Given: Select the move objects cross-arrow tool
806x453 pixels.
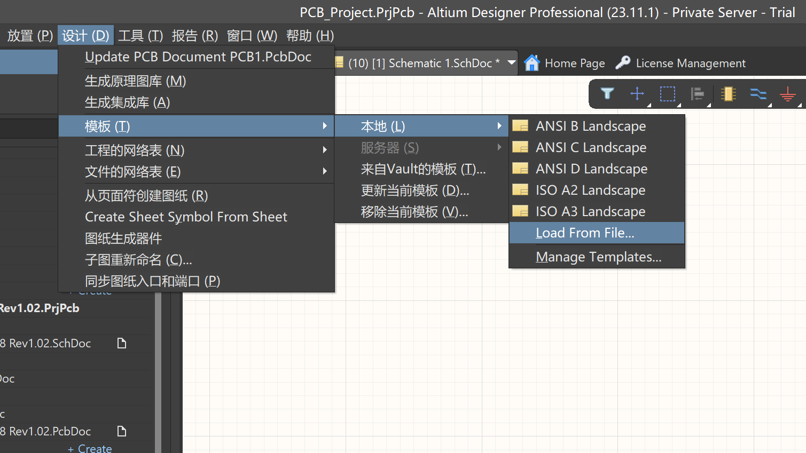Looking at the screenshot, I should click(637, 94).
